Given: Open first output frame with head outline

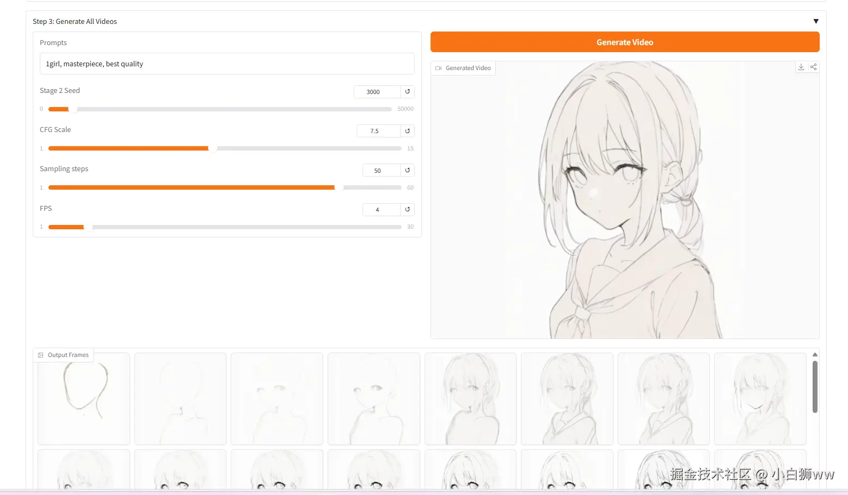Looking at the screenshot, I should pyautogui.click(x=84, y=399).
